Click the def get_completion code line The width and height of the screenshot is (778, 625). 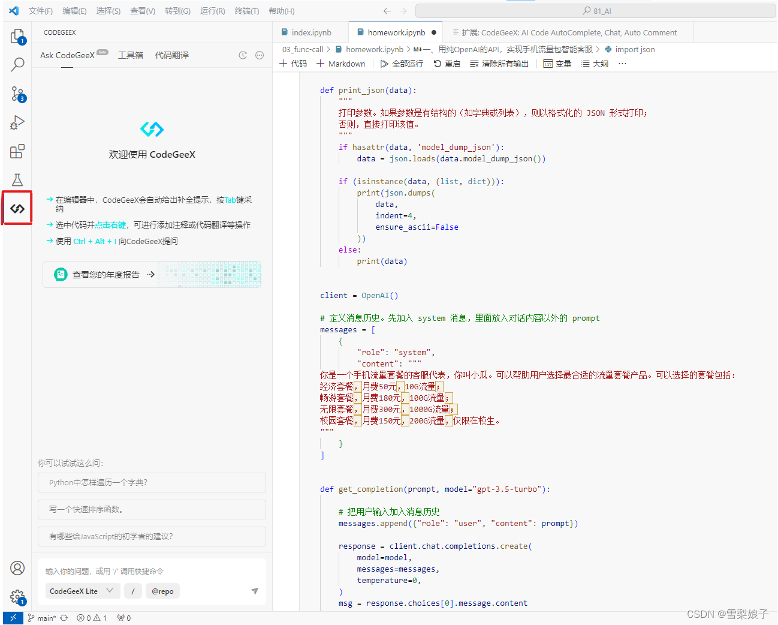click(x=435, y=489)
